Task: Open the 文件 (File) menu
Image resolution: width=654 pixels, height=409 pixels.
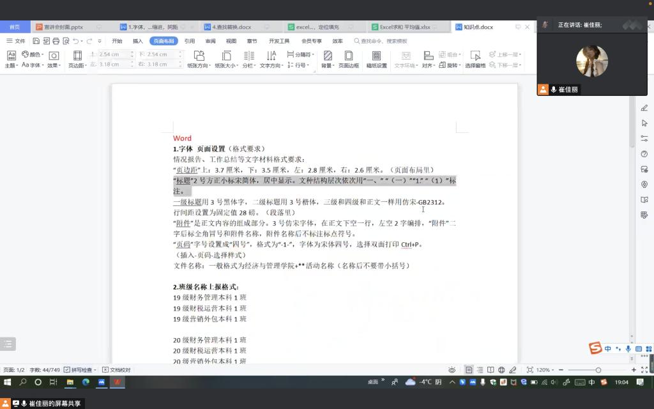Action: [x=17, y=41]
